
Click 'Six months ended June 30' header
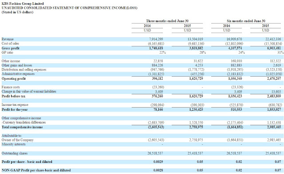tap(246, 21)
